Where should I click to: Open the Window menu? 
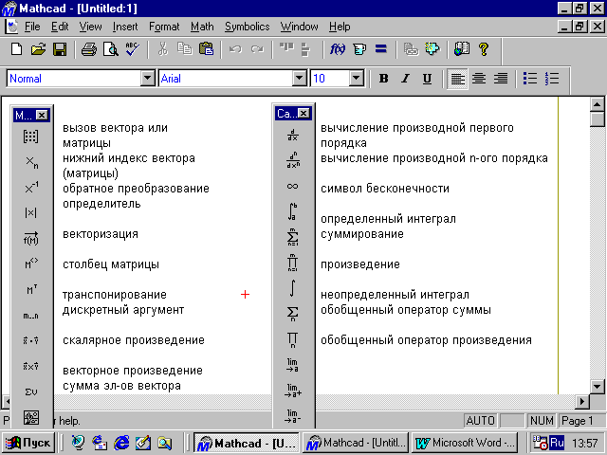(300, 27)
